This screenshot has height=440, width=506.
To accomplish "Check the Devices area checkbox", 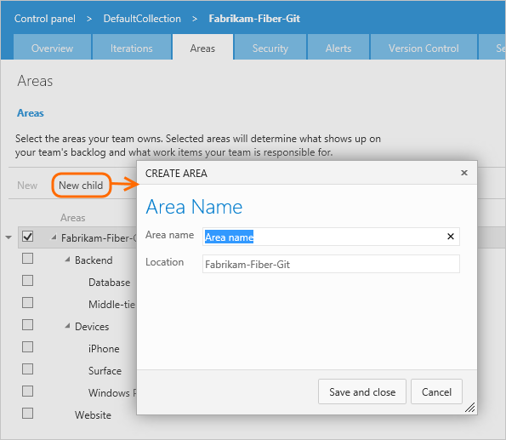I will tap(27, 324).
